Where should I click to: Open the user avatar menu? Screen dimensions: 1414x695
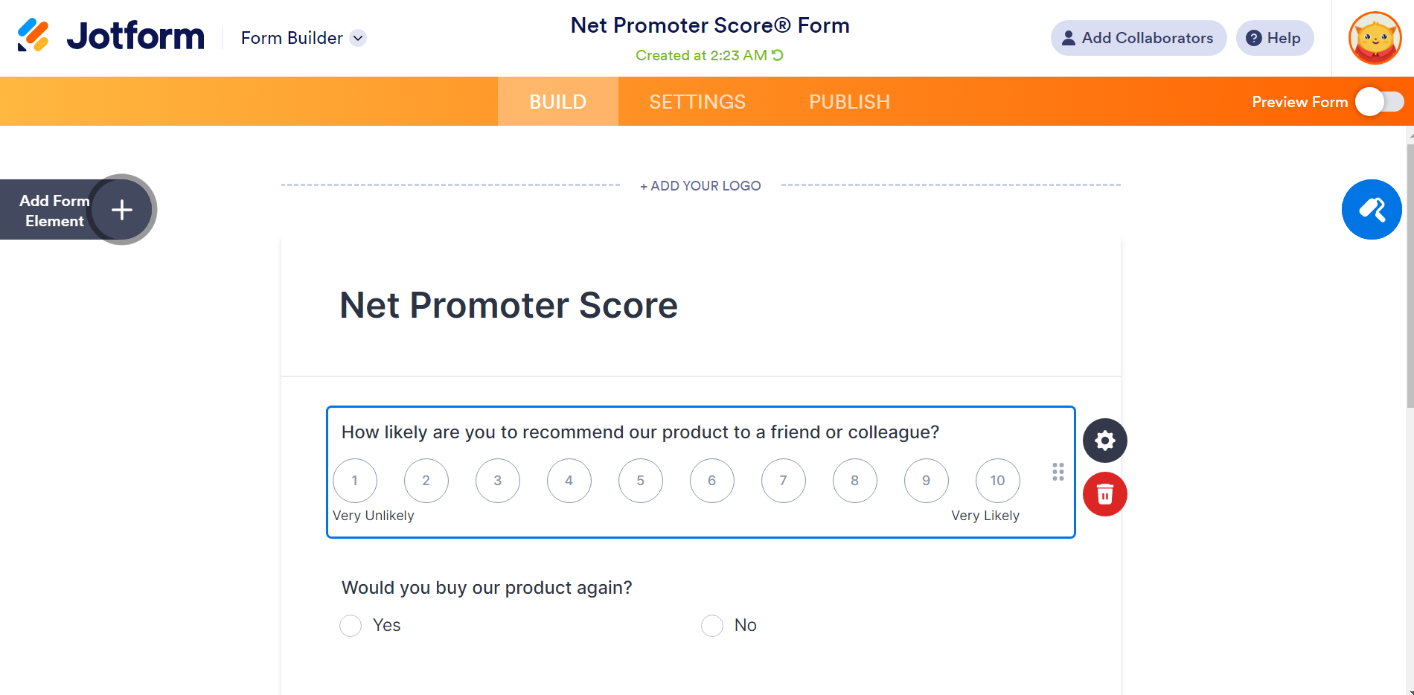click(1375, 38)
